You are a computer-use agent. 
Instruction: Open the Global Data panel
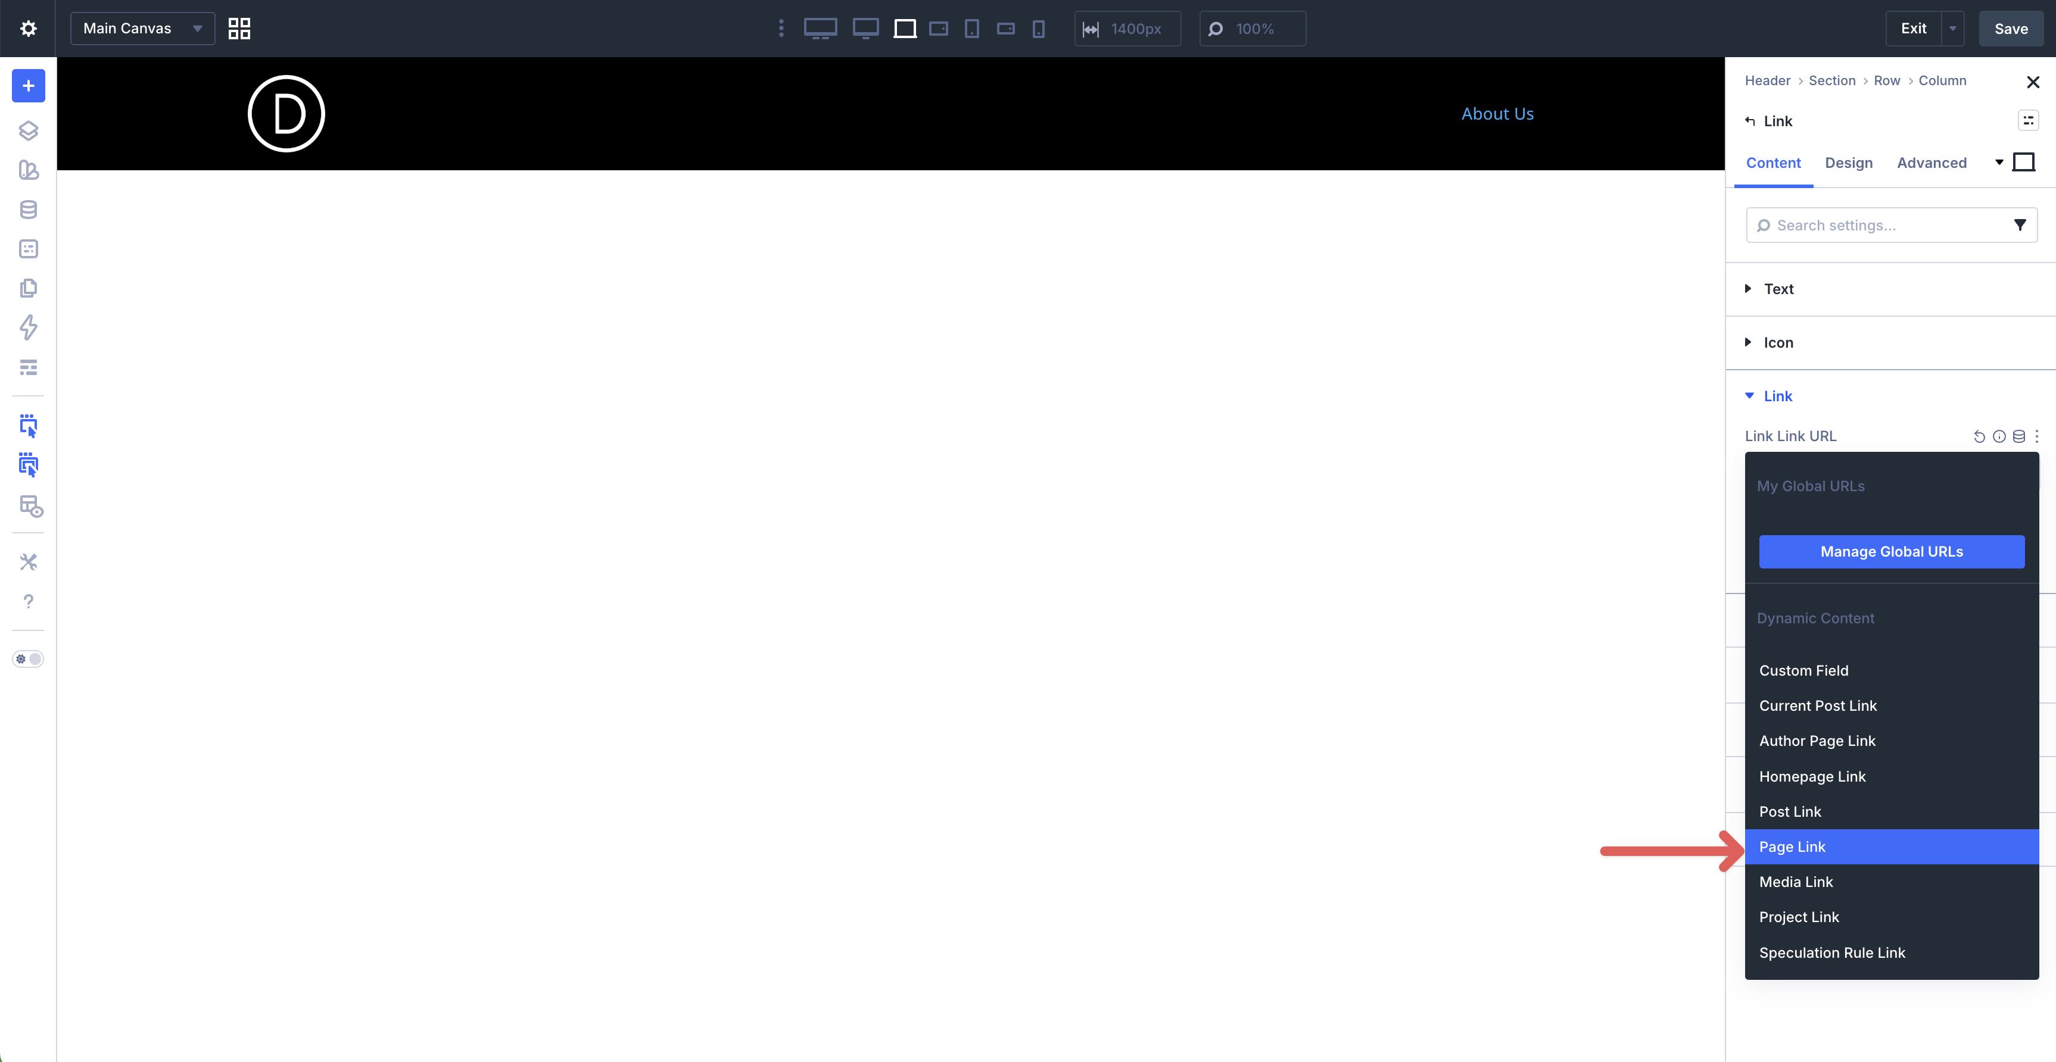click(28, 209)
